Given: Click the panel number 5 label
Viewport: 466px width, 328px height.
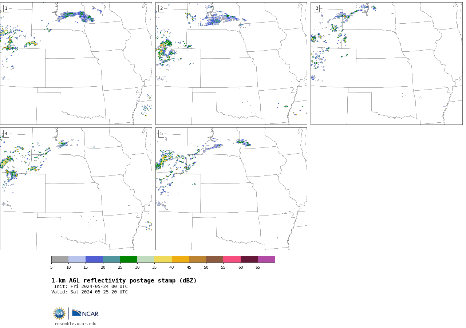Looking at the screenshot, I should [x=161, y=134].
